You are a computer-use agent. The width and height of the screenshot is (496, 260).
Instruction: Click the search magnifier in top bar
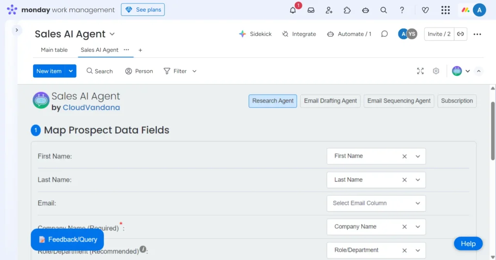click(384, 10)
